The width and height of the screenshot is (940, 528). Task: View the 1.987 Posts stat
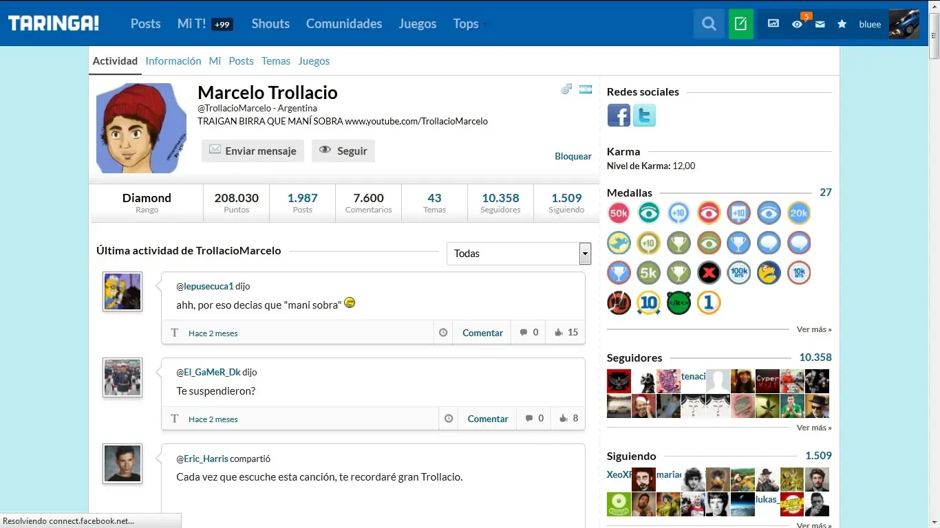click(302, 203)
